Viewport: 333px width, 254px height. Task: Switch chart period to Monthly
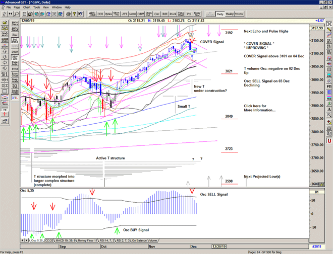[x=239, y=14]
